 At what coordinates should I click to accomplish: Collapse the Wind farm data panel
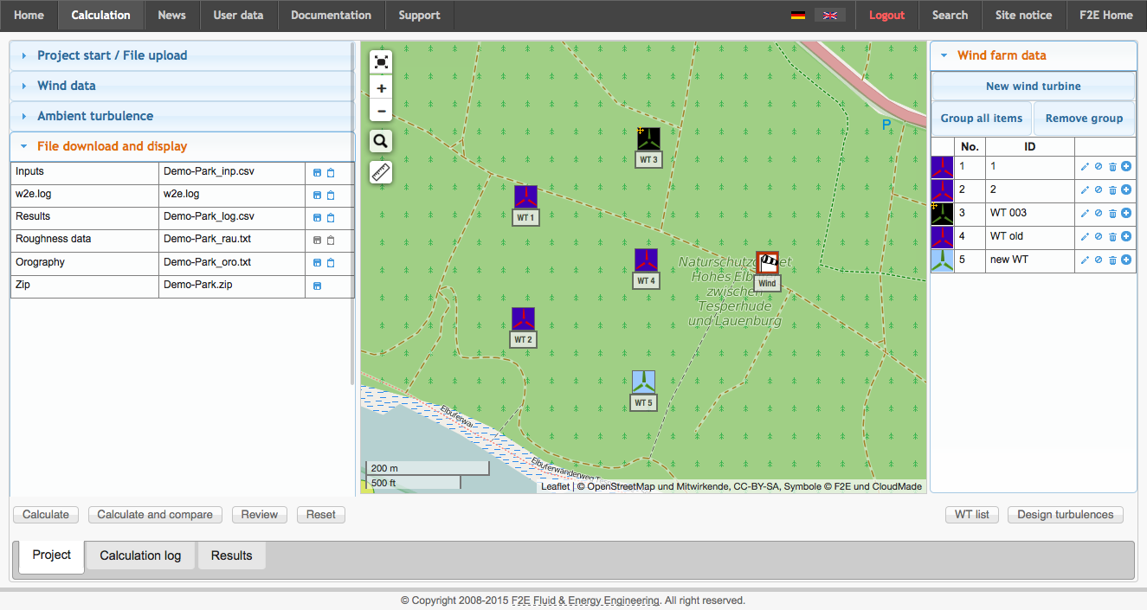(x=1002, y=55)
